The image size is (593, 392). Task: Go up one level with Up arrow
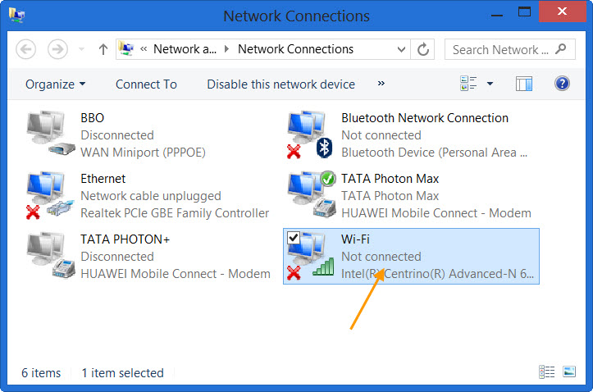(103, 49)
